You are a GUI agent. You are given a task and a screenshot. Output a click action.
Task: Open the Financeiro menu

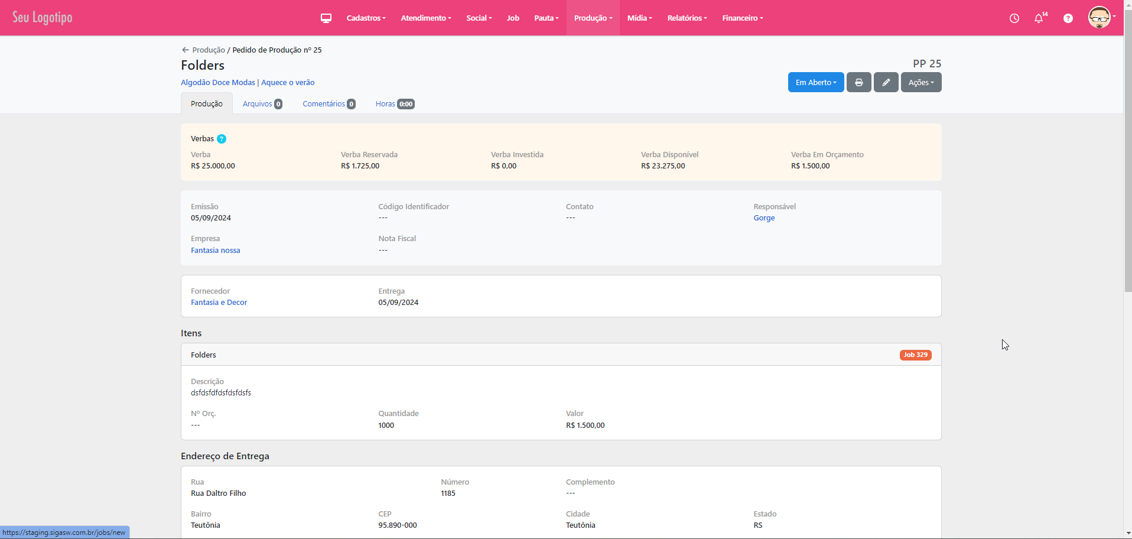click(742, 18)
